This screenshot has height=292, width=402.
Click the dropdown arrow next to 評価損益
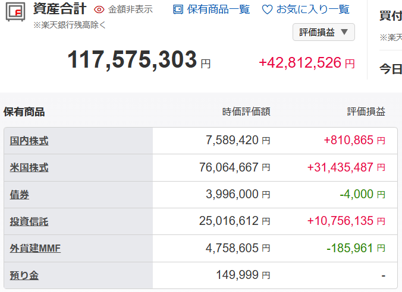[x=344, y=32]
